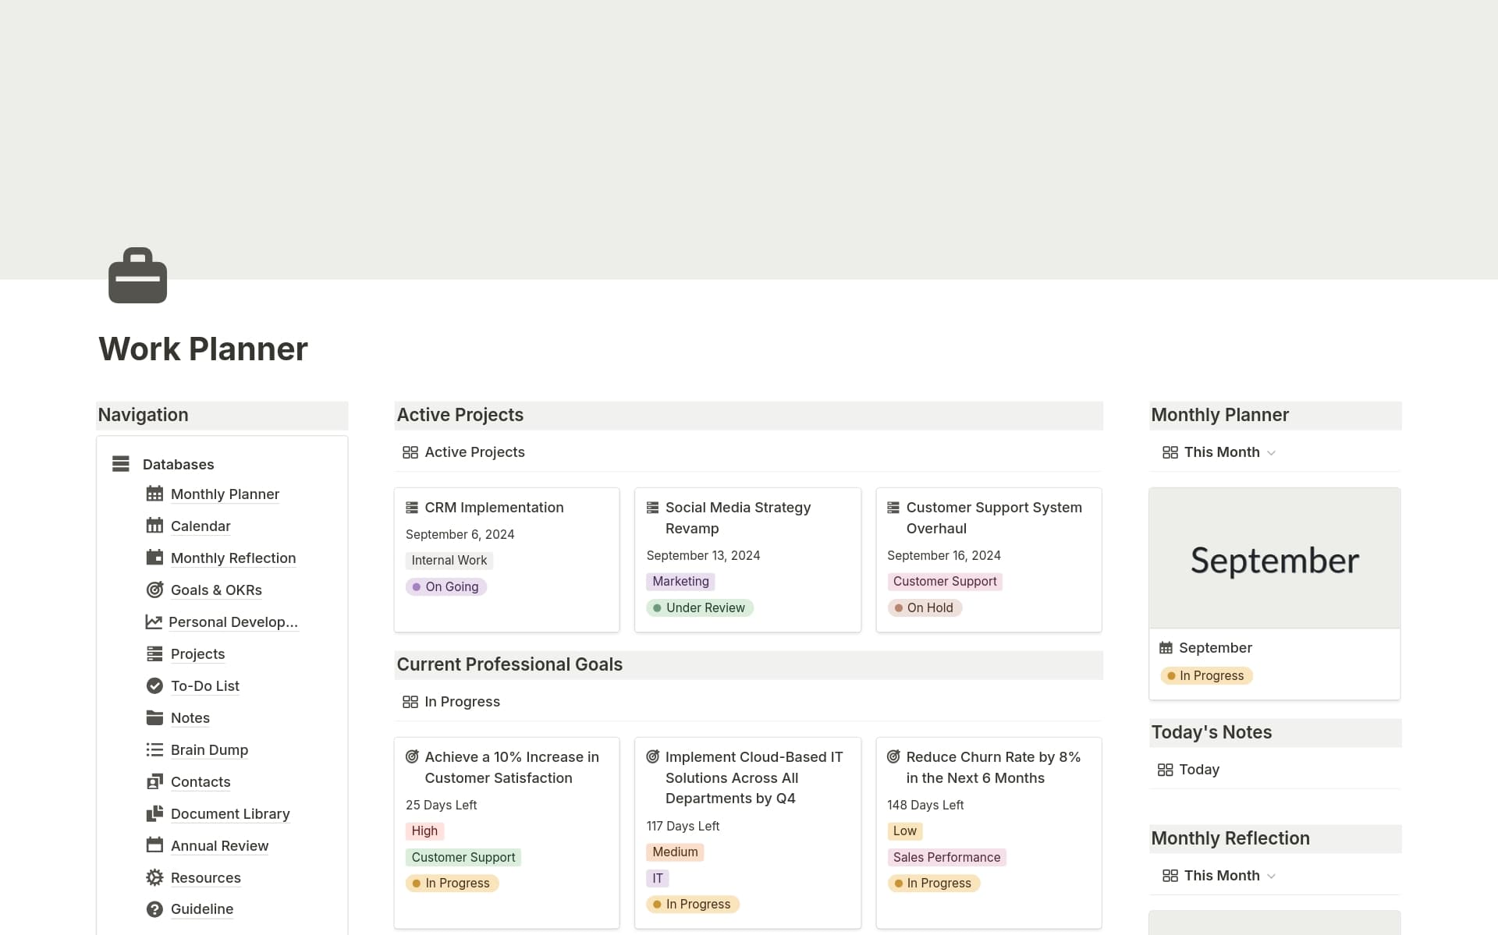
Task: Click the Under Review status on Social Media card
Action: (699, 607)
